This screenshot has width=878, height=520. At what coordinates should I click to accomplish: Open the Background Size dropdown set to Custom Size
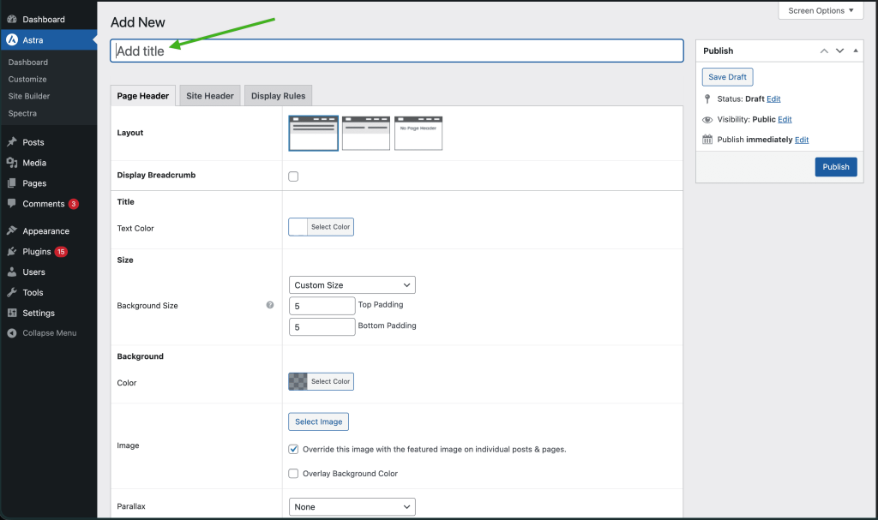tap(352, 284)
